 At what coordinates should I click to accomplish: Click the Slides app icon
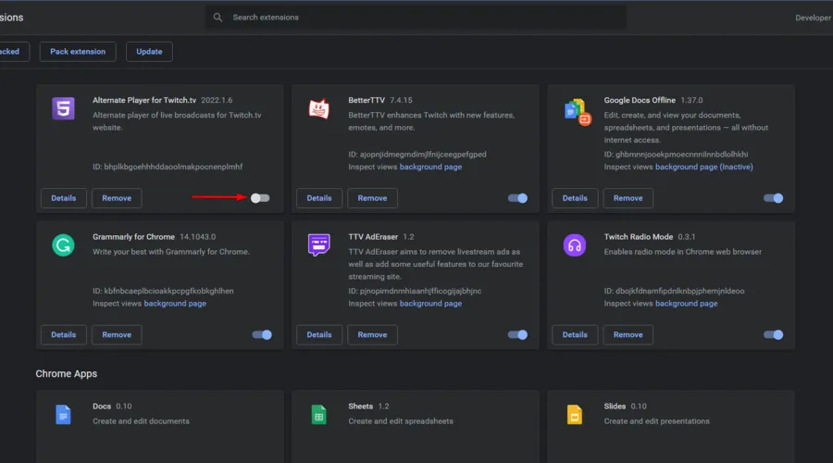[574, 415]
